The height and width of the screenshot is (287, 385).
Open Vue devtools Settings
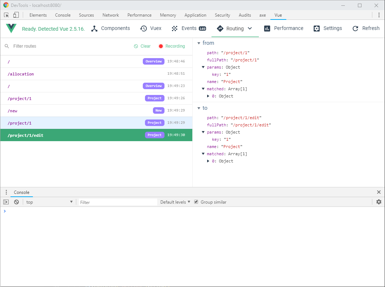327,28
